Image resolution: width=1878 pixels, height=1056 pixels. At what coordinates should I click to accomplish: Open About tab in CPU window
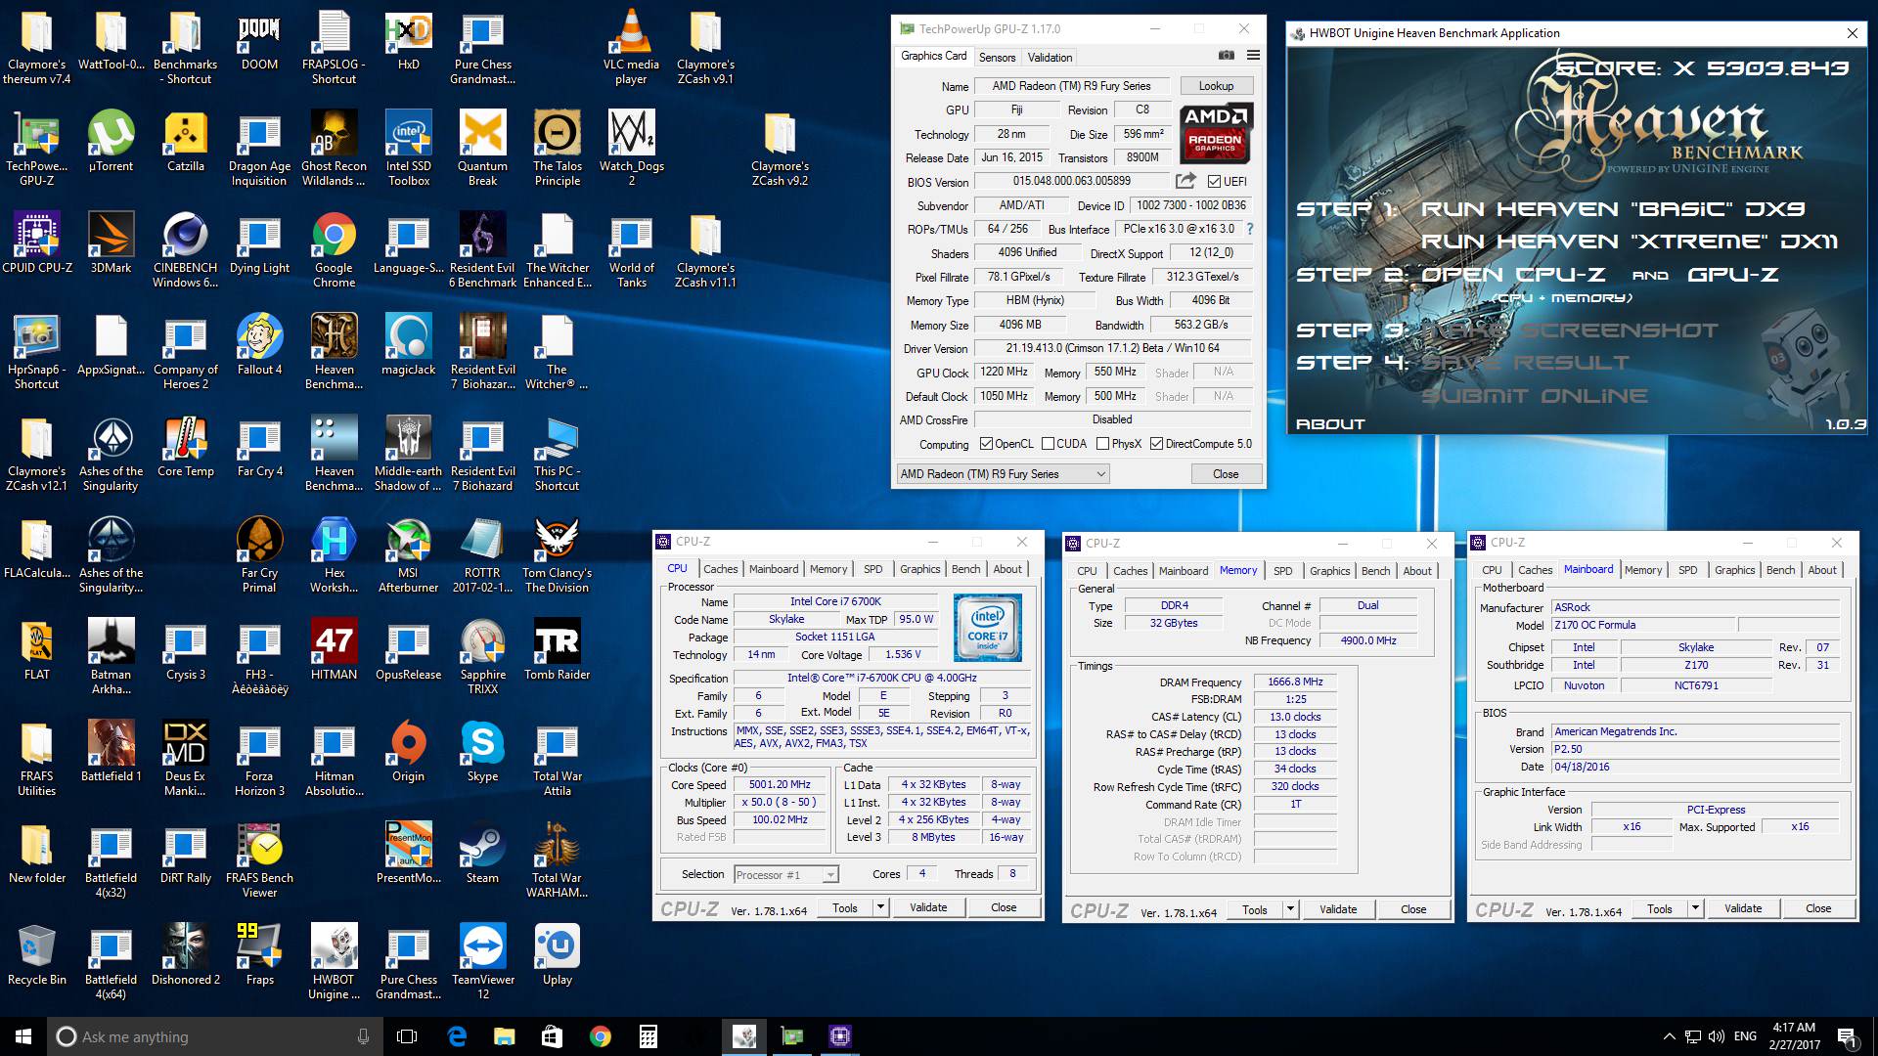[1007, 569]
